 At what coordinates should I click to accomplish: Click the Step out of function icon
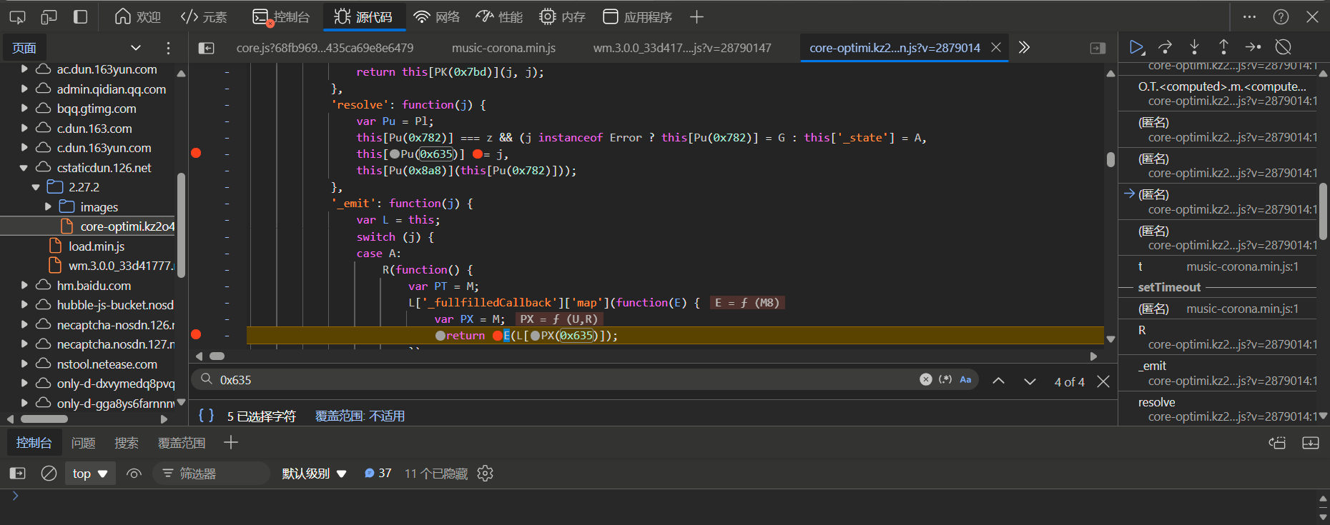(x=1223, y=47)
